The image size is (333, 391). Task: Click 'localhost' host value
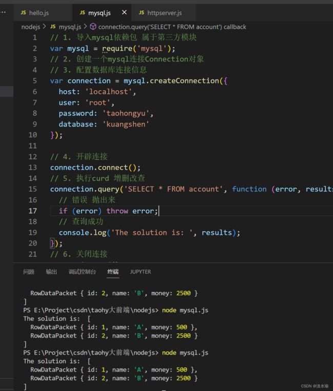109,92
